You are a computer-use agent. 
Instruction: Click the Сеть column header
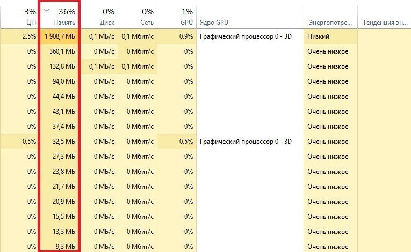pos(138,17)
